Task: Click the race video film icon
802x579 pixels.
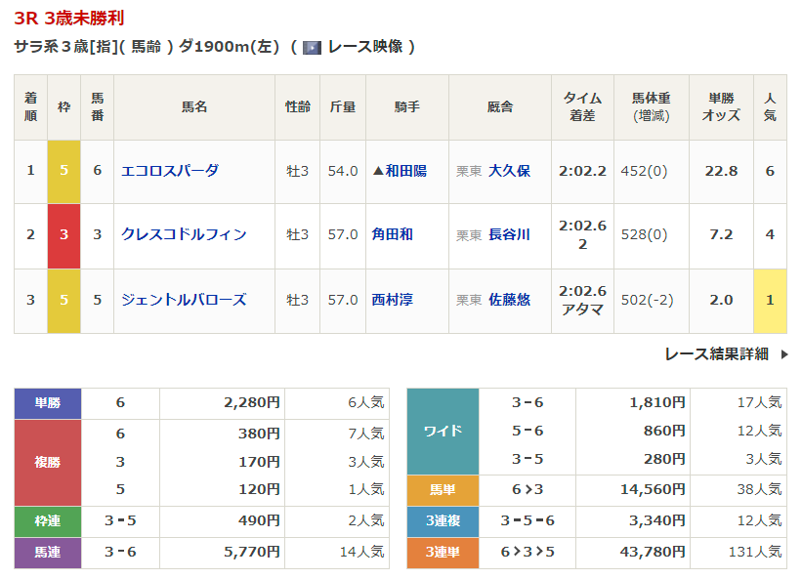Action: coord(312,47)
